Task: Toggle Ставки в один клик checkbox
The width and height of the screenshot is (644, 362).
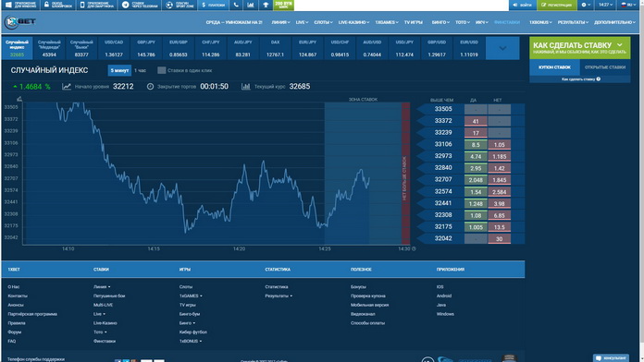Action: (162, 70)
